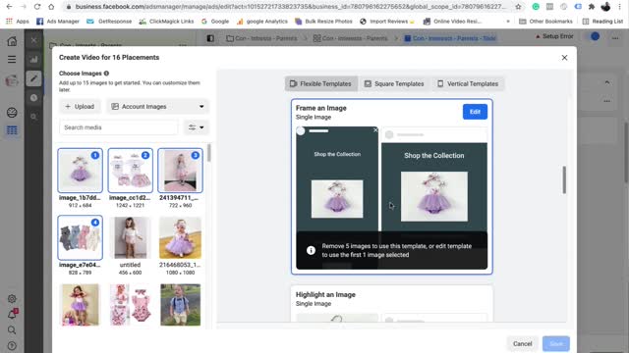Viewport: 629px width, 353px height.
Task: Open Ads Manager bookmark
Action: click(x=58, y=22)
